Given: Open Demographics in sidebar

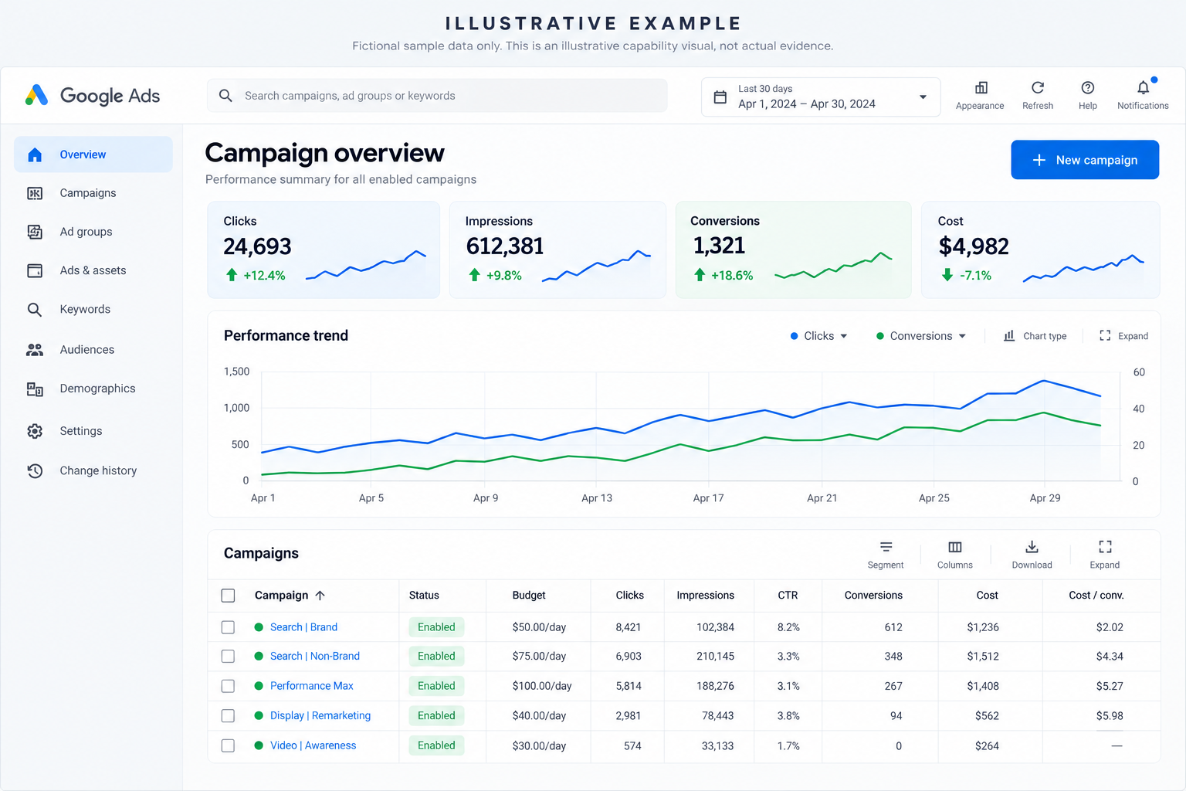Looking at the screenshot, I should click(93, 389).
